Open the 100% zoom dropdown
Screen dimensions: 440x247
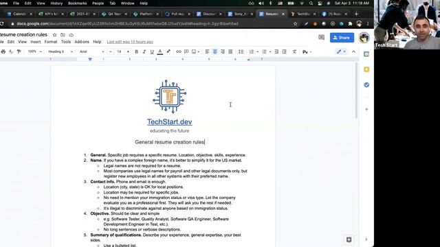tap(34, 51)
